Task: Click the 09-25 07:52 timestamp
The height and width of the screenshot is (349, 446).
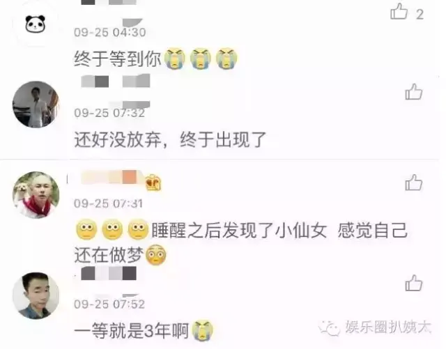Action: pos(109,304)
